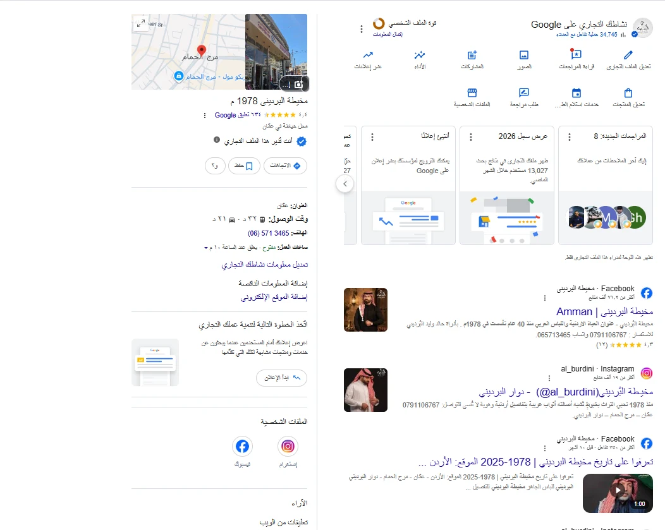Open Ask for review icon (طلب مراجعة)
665x530 pixels.
[x=524, y=93]
